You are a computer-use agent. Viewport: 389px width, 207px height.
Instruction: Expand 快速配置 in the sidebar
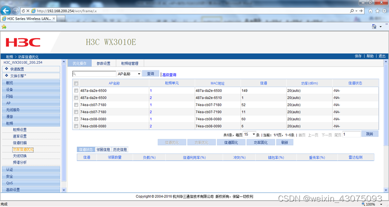click(31, 69)
